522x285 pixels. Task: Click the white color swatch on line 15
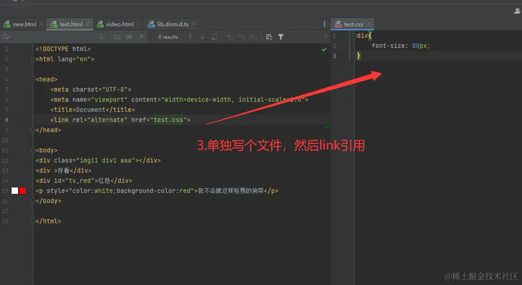(x=15, y=191)
